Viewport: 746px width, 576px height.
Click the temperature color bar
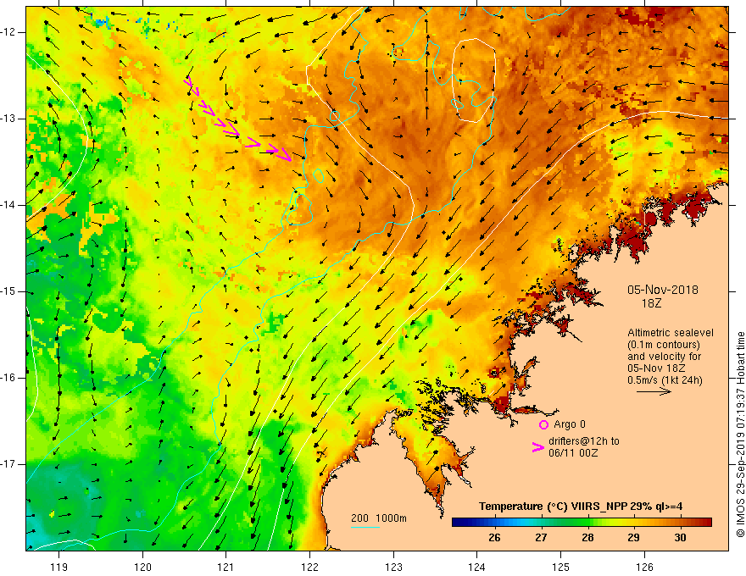point(582,523)
